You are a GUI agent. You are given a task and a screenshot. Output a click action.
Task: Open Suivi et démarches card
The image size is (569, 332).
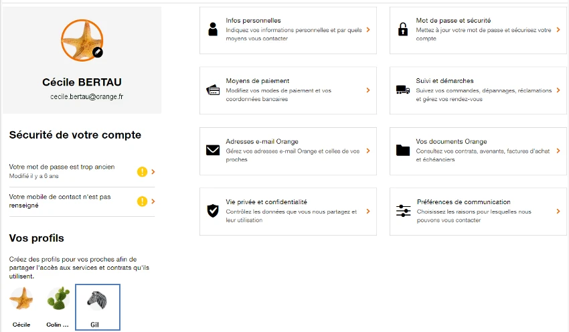tap(478, 90)
